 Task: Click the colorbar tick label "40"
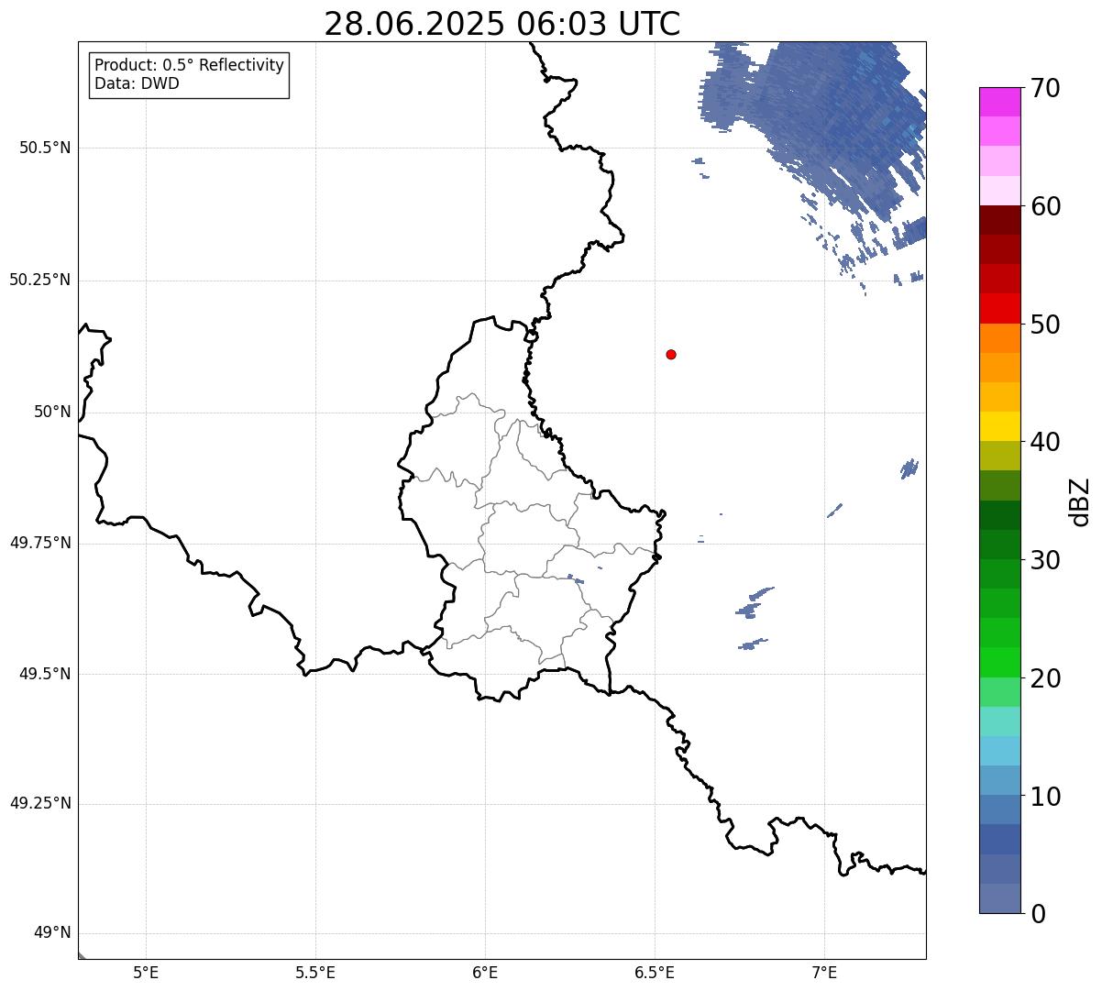(x=1046, y=443)
